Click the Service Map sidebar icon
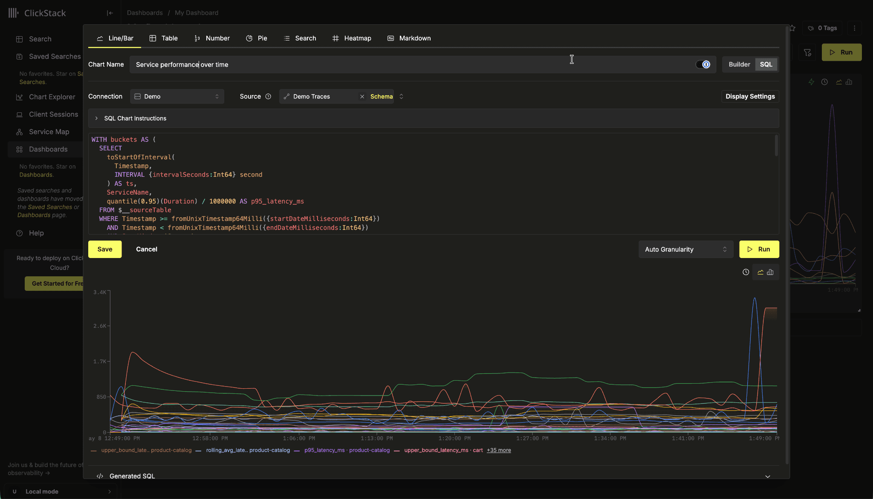This screenshot has height=499, width=873. [19, 132]
